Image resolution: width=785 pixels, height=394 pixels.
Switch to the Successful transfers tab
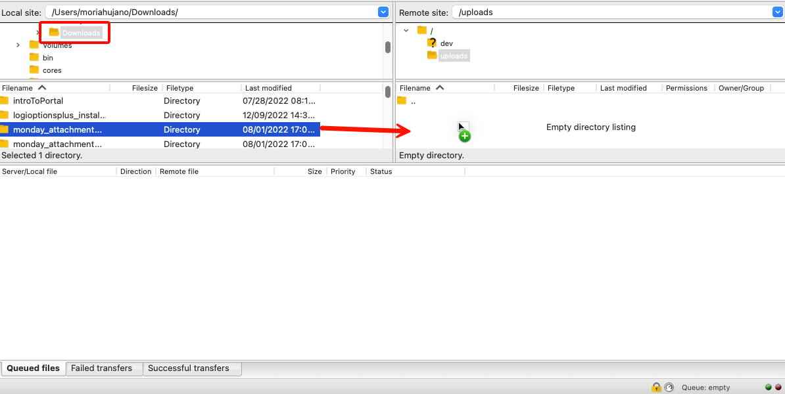pyautogui.click(x=192, y=368)
